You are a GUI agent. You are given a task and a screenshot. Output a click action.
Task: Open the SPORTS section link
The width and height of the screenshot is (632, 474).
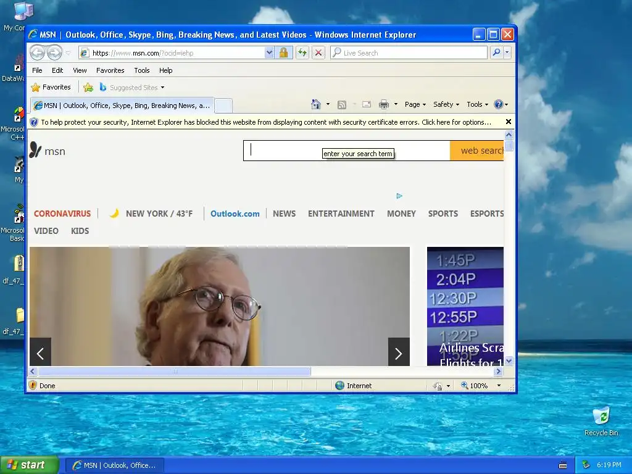tap(443, 214)
